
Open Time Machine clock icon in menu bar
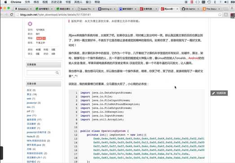209,2
